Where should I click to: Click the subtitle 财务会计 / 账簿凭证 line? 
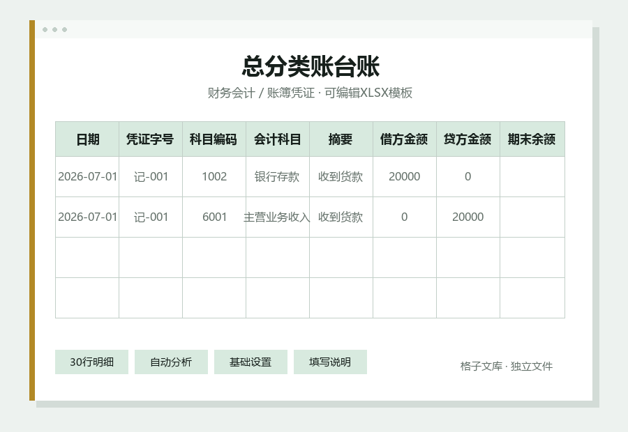tap(310, 93)
